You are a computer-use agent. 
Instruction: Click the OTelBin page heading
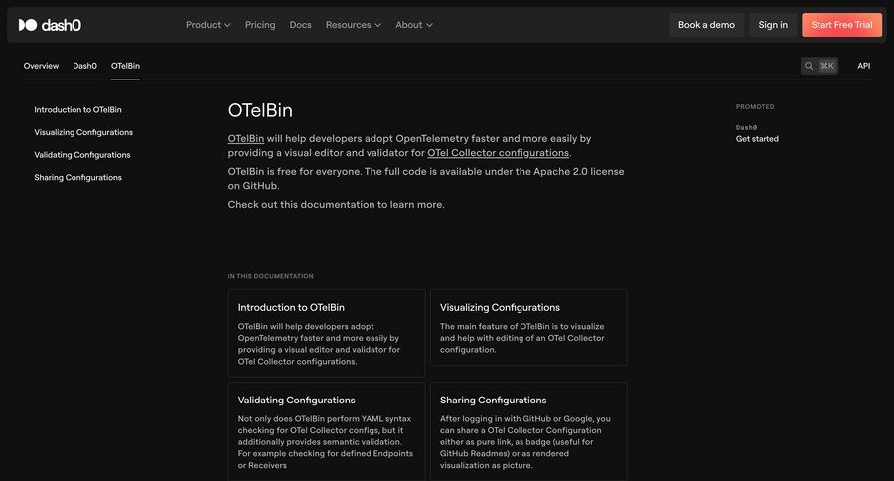(260, 110)
